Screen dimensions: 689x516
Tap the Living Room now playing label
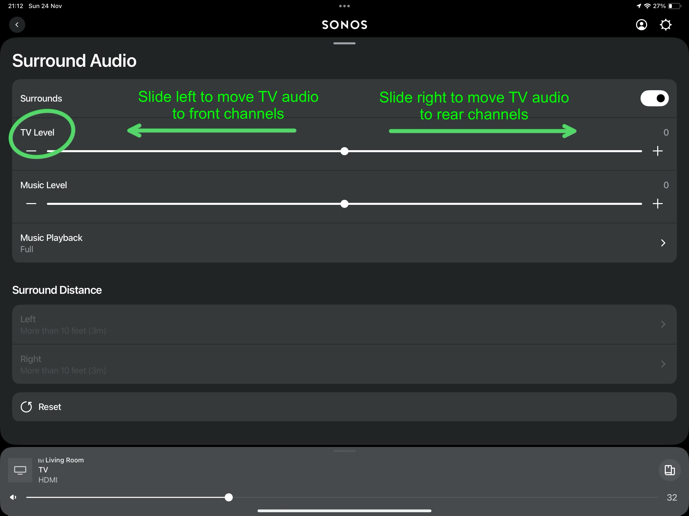pyautogui.click(x=64, y=460)
